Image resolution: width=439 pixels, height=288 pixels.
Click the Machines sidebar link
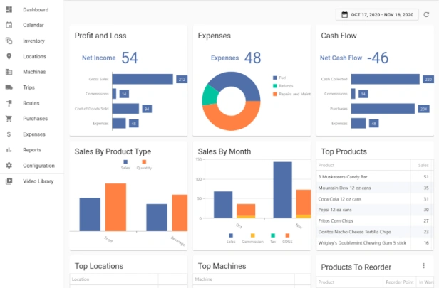tap(34, 72)
